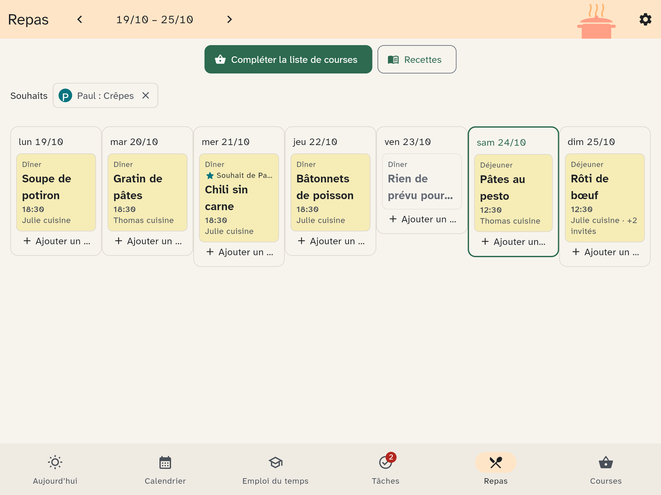Open the Courses basket tab
This screenshot has width=661, height=495.
(606, 469)
